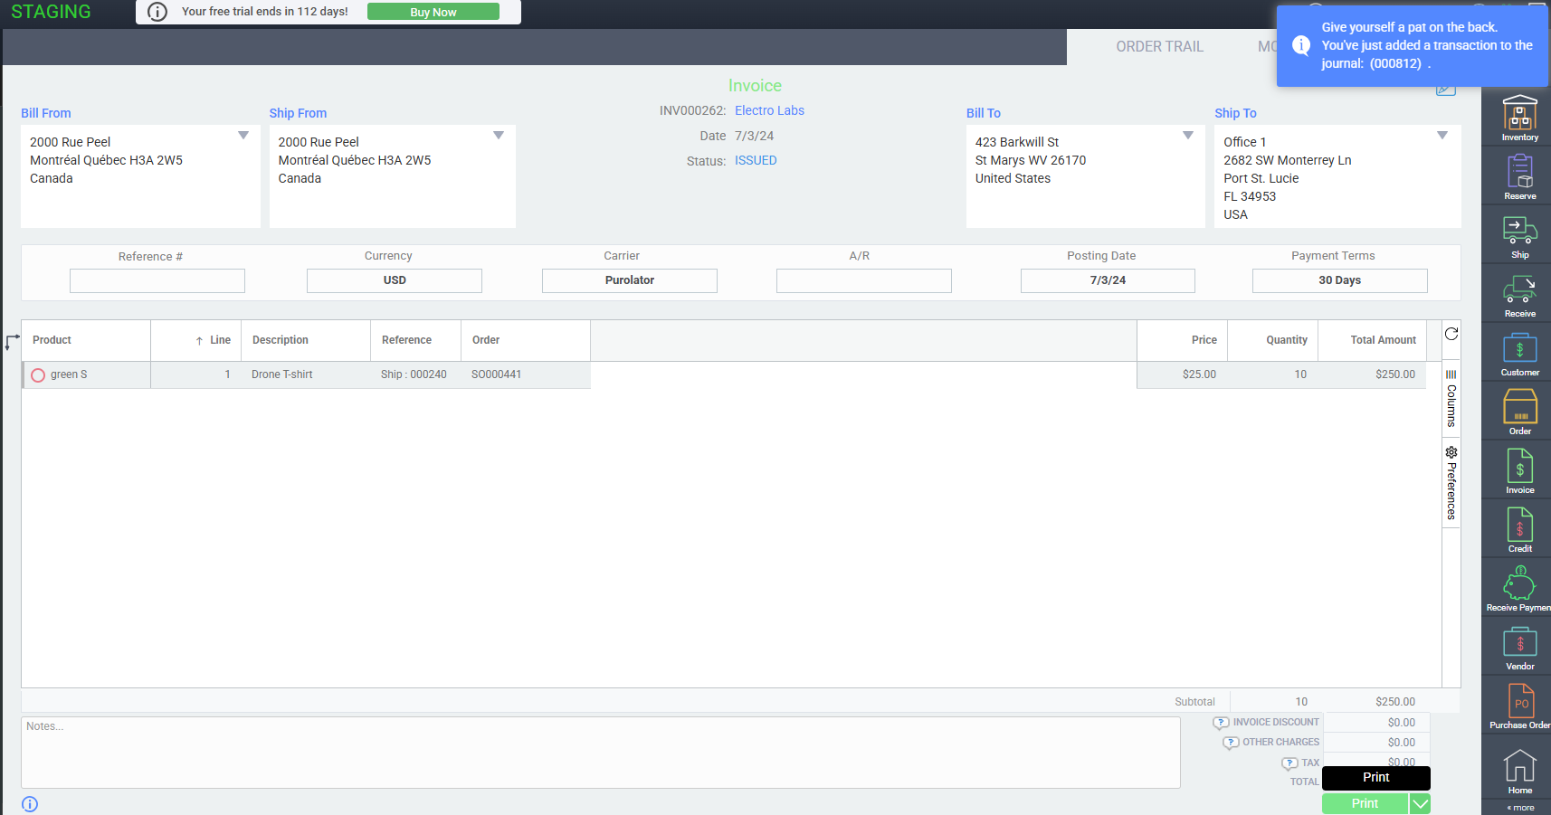Click the Ship : 000240 reference cell
Screen dimensions: 1551x815
[x=414, y=374]
